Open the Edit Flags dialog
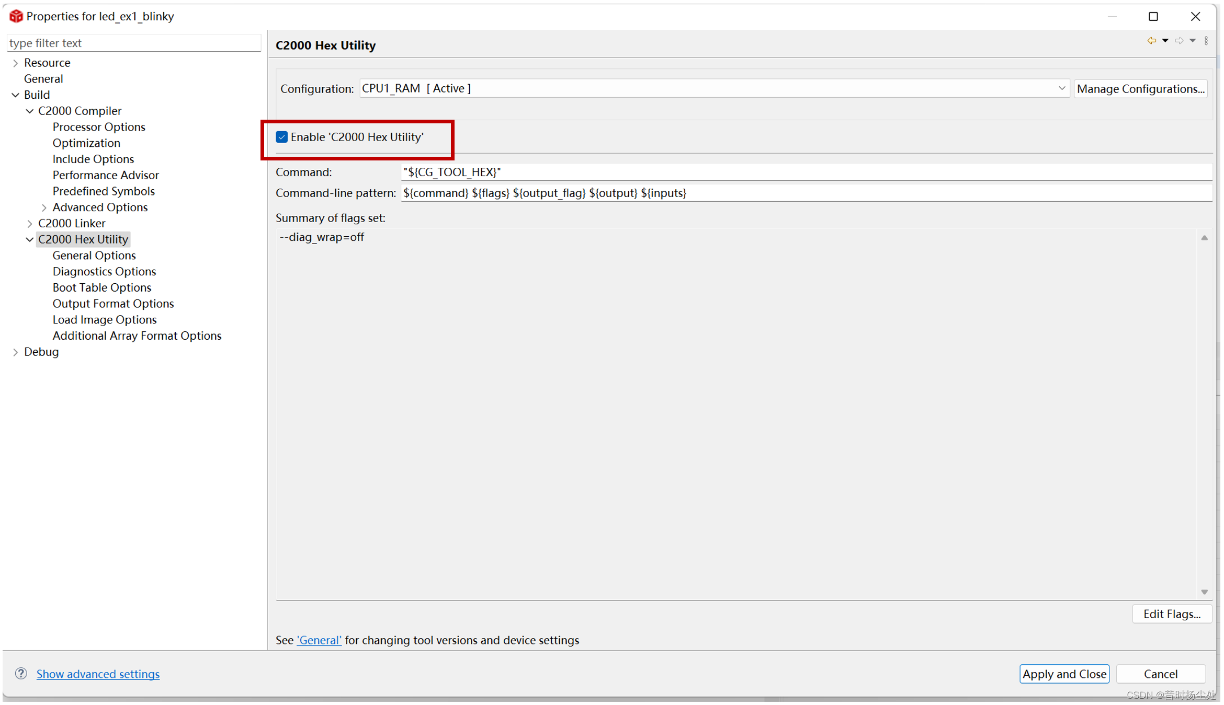Image resolution: width=1224 pixels, height=705 pixels. click(1171, 614)
